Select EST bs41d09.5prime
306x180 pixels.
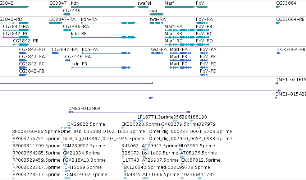tap(160, 153)
